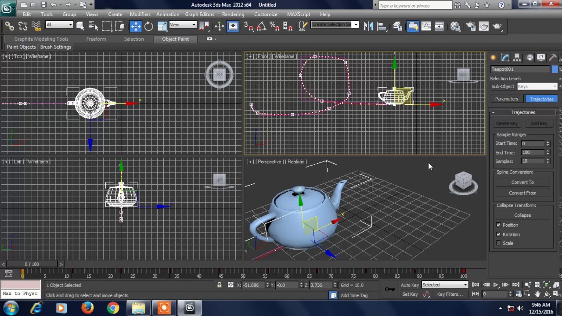562x316 pixels.
Task: Open the Curve Editor from the toolbar
Action: (426, 26)
